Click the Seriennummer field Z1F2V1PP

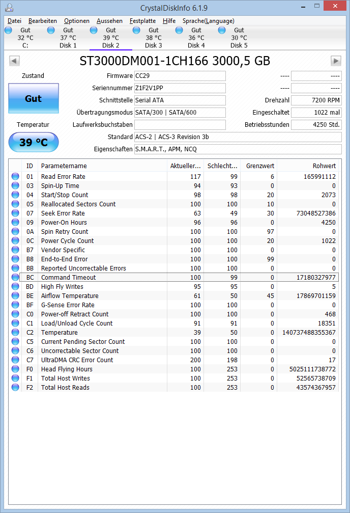180,88
